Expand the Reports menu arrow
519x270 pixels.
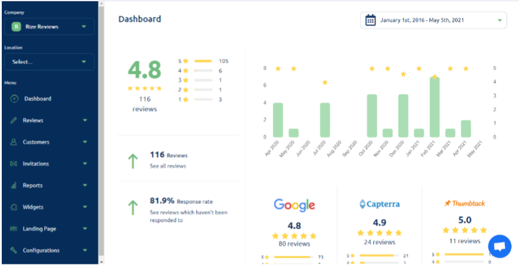(x=85, y=185)
